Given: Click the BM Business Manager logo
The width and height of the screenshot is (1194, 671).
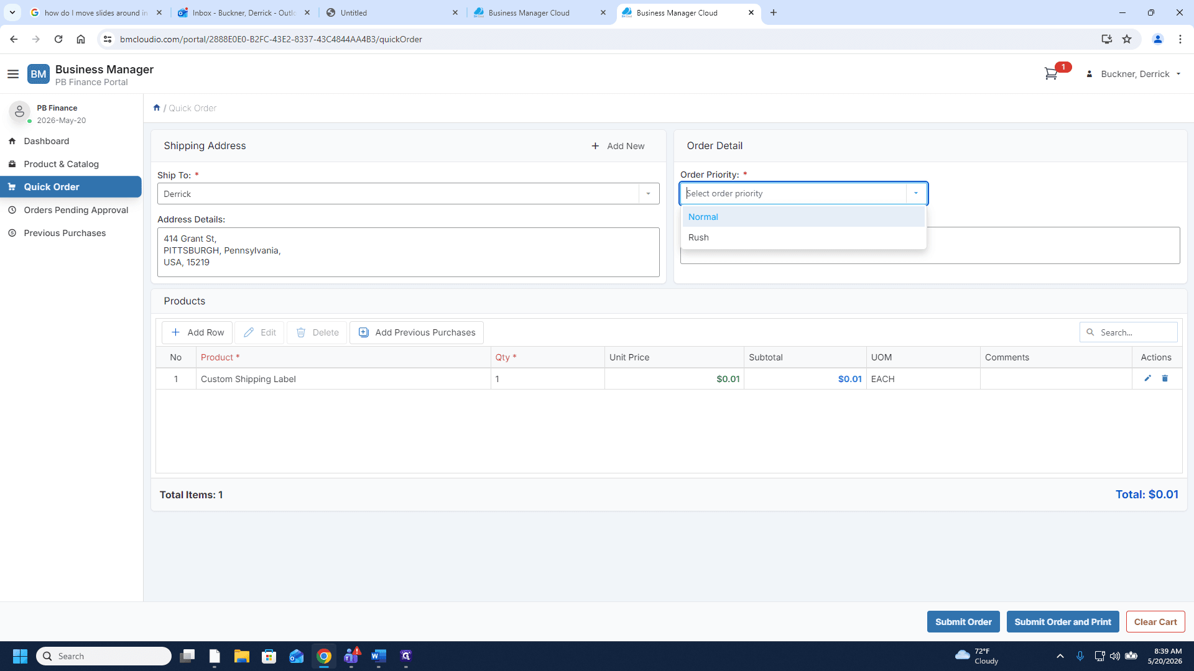Looking at the screenshot, I should pyautogui.click(x=39, y=74).
